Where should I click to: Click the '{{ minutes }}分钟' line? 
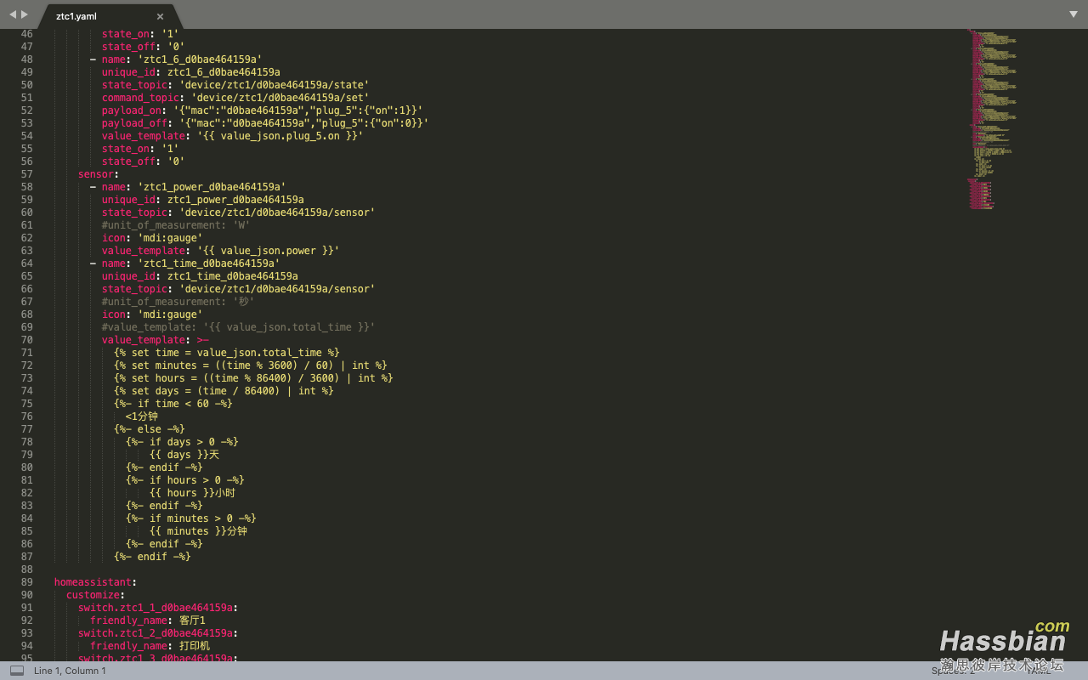(x=199, y=531)
